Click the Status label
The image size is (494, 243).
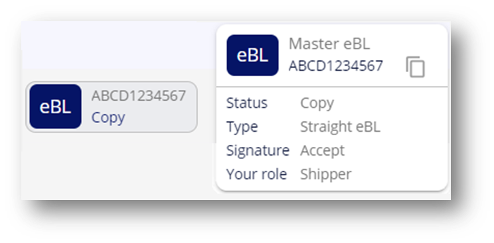click(247, 103)
